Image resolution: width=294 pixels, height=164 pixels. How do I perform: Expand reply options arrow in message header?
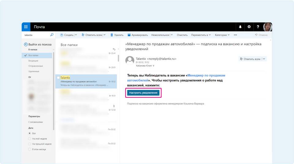click(x=264, y=59)
